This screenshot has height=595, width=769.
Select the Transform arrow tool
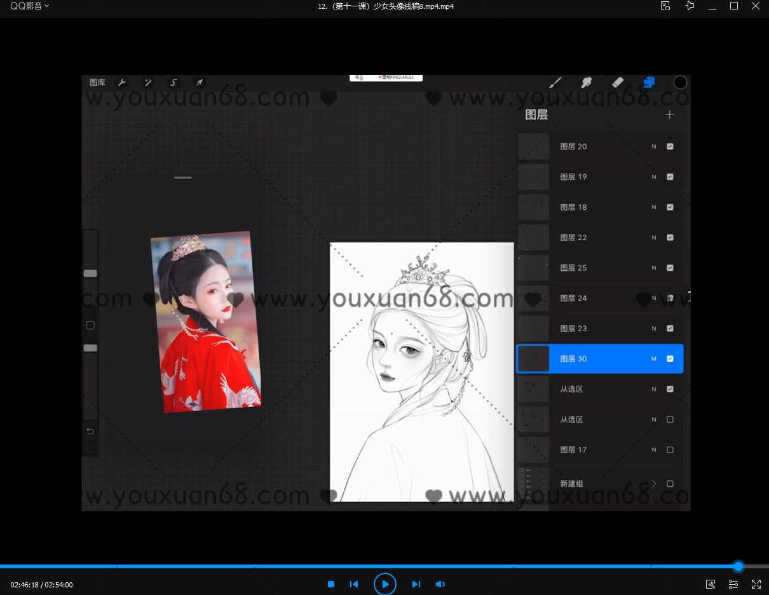[199, 83]
